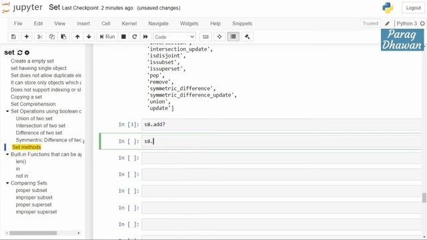
Task: Go to improper superset section
Action: pos(36,212)
